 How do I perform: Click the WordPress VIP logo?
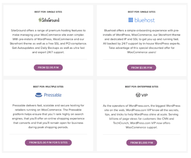(142, 95)
